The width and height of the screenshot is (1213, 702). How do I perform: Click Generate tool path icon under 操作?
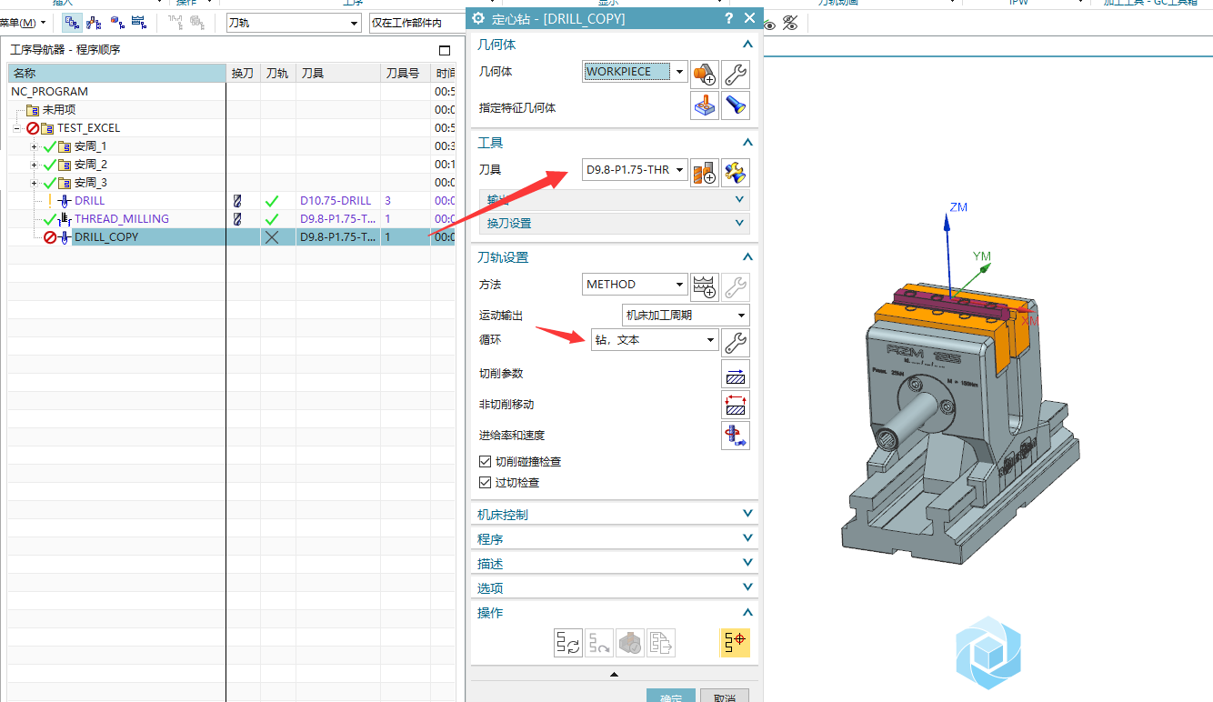coord(568,643)
